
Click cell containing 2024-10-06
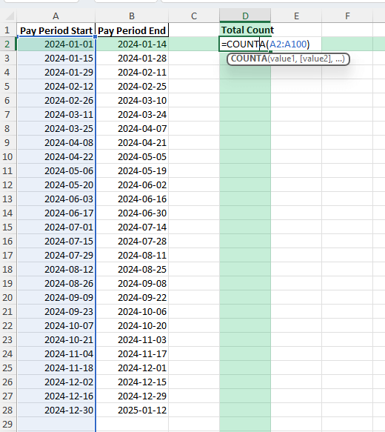pos(132,311)
